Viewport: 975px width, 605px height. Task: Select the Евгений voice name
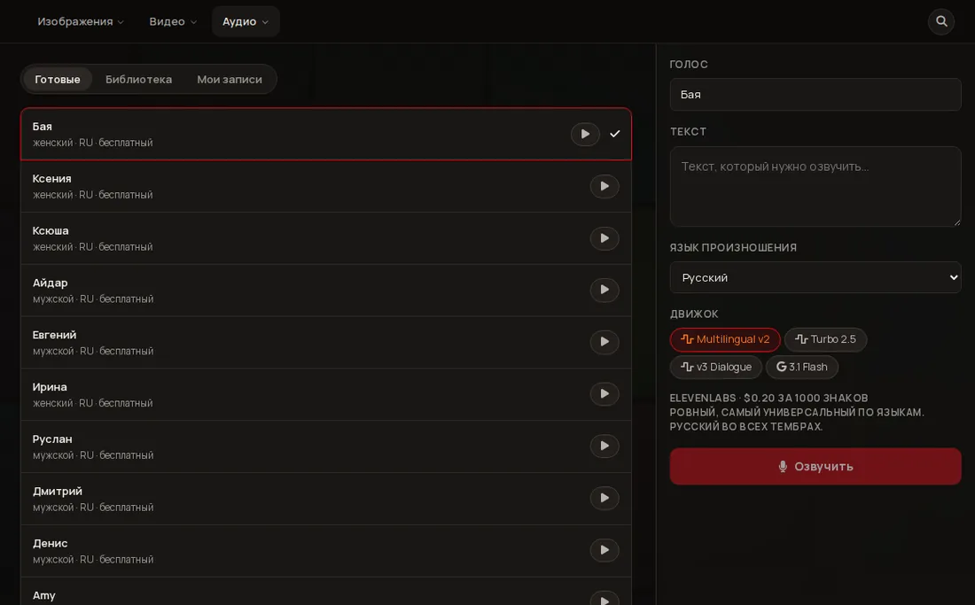tap(55, 336)
